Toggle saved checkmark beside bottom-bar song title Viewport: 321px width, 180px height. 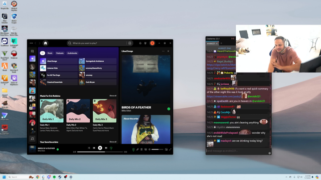coord(58,149)
